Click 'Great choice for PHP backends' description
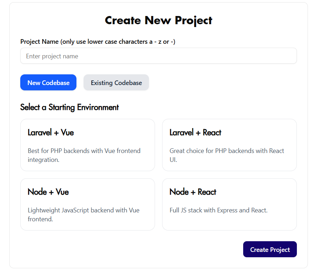 227,155
